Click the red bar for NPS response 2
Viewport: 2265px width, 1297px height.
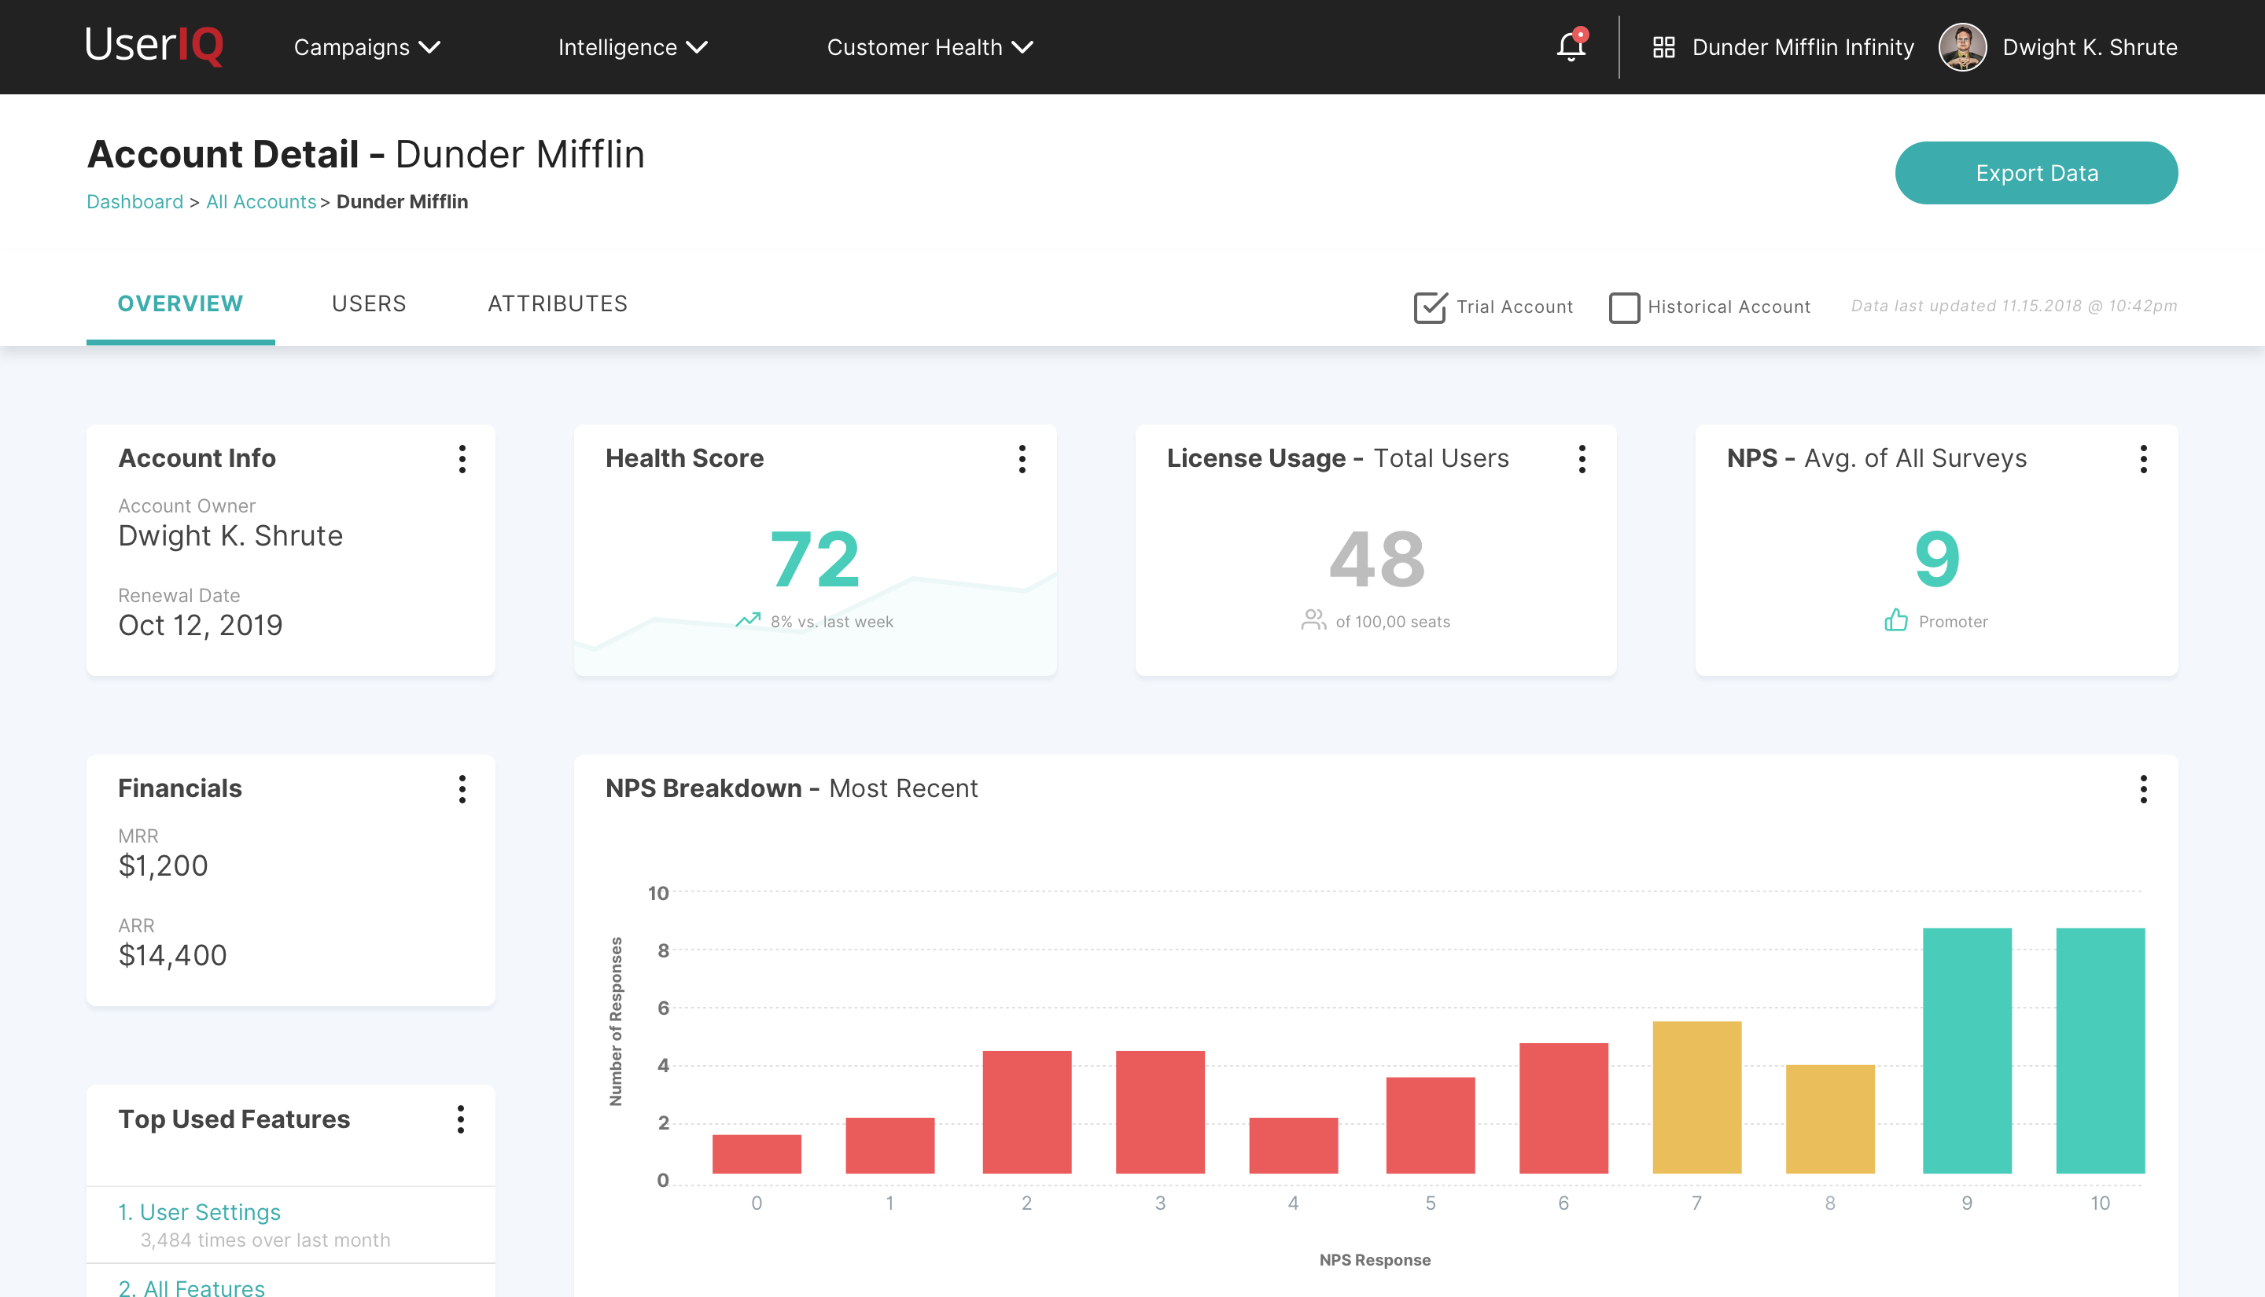[x=1026, y=1111]
